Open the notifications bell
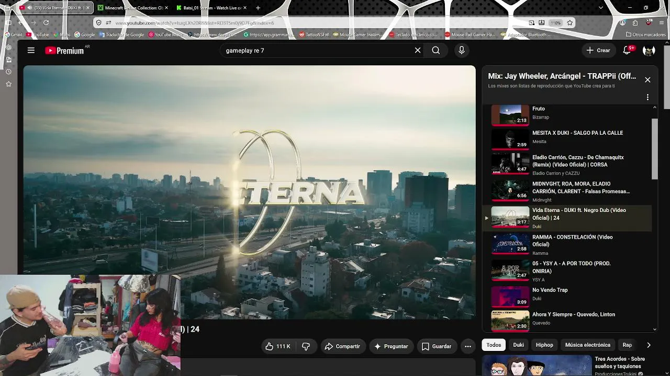The width and height of the screenshot is (670, 376). coord(627,50)
